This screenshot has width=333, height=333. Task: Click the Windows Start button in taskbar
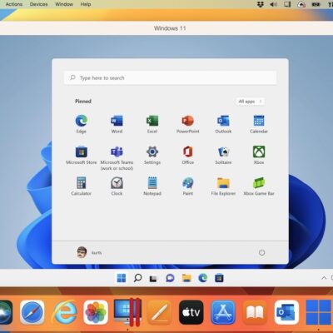point(122,278)
